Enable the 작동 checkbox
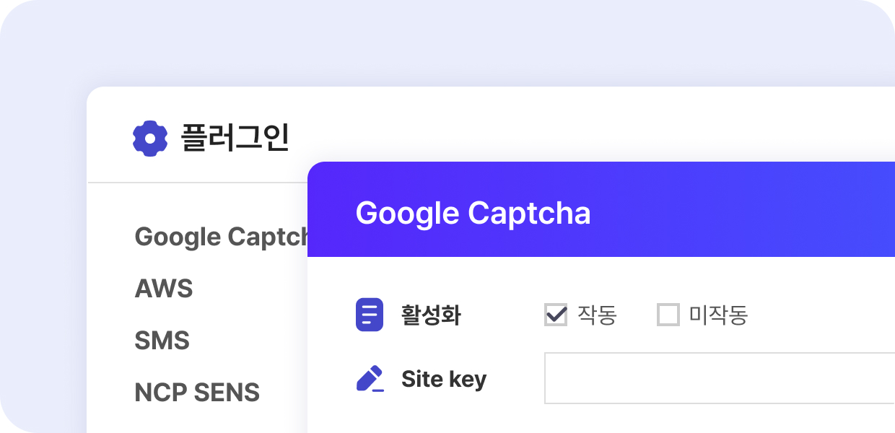The height and width of the screenshot is (433, 895). 556,315
